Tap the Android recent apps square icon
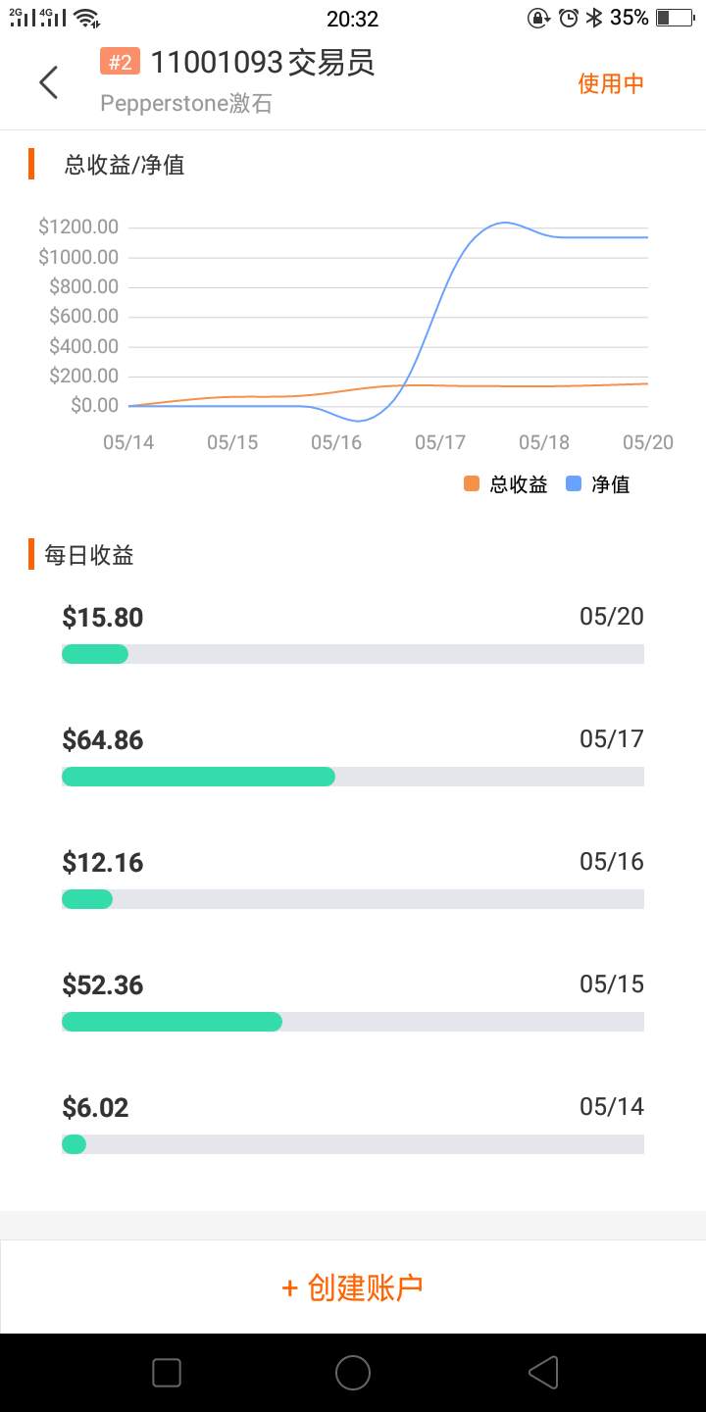 click(167, 1373)
